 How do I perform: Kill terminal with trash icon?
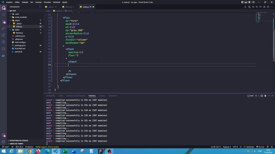266,96
